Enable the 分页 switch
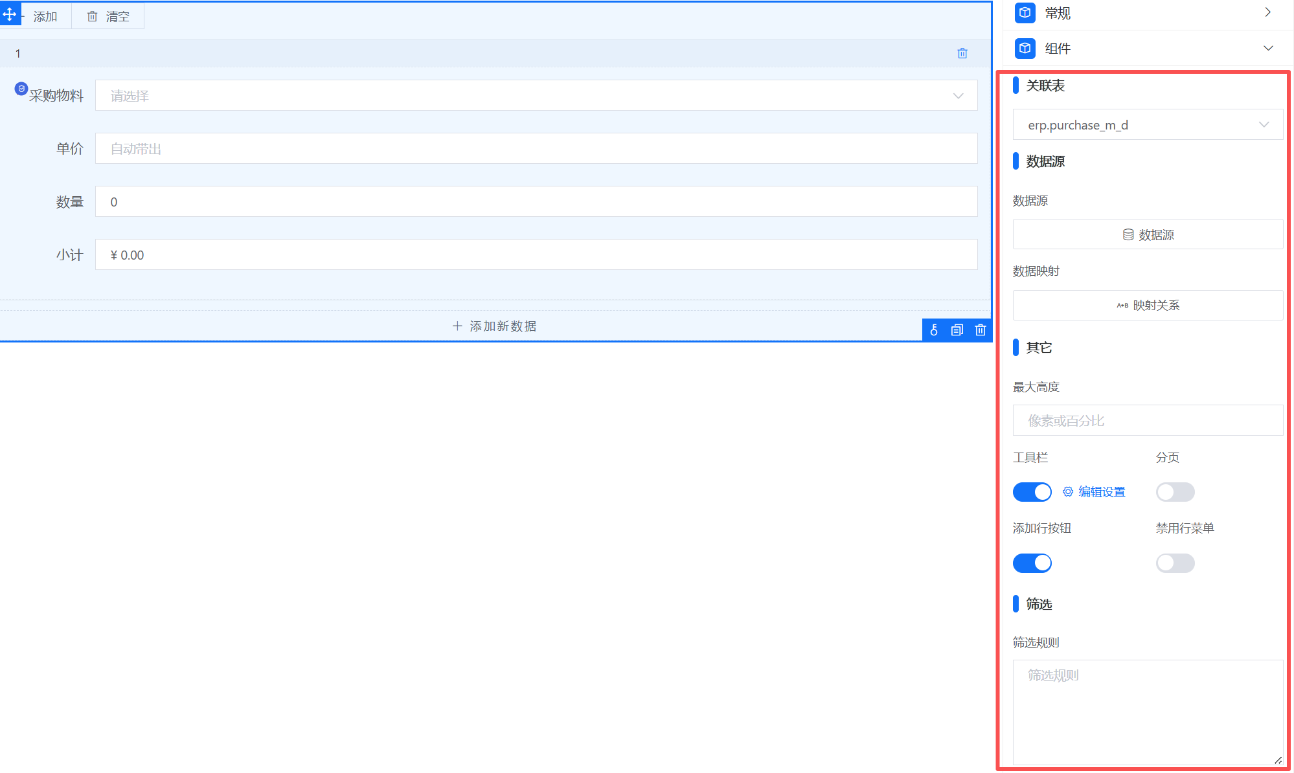1294x773 pixels. click(x=1175, y=492)
